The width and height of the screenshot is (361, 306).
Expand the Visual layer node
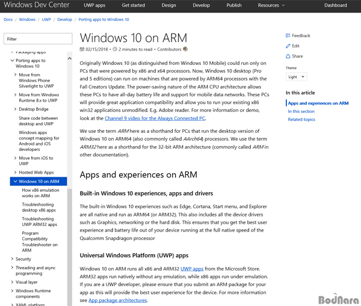pyautogui.click(x=12, y=282)
